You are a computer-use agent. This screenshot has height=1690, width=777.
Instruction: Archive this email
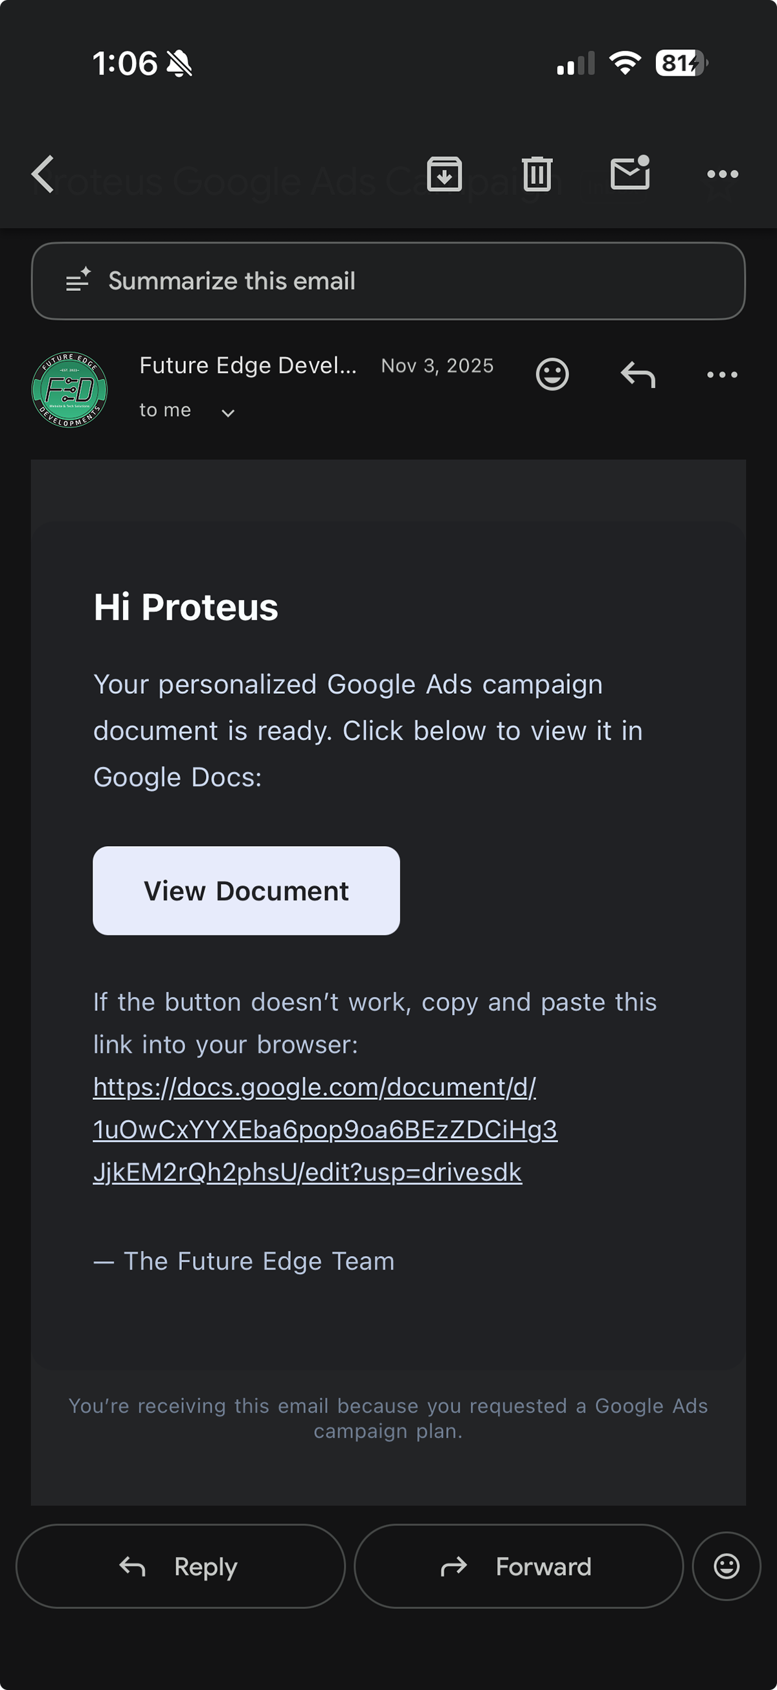[445, 174]
